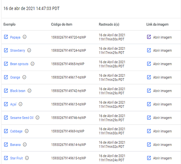Screen dimensions: 181x164
Task: Click the Rastreado à(s) column header
Action: (x=109, y=25)
